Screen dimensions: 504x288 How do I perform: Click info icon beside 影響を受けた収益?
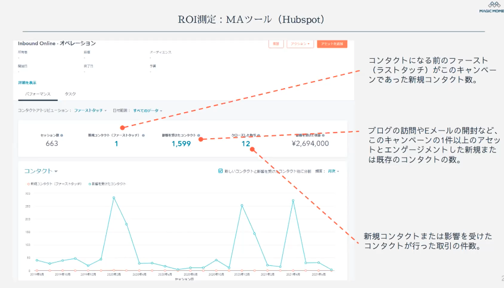click(x=323, y=135)
